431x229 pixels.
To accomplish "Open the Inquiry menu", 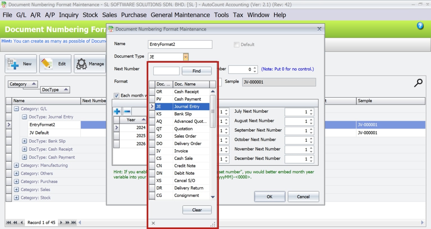I will tap(69, 15).
